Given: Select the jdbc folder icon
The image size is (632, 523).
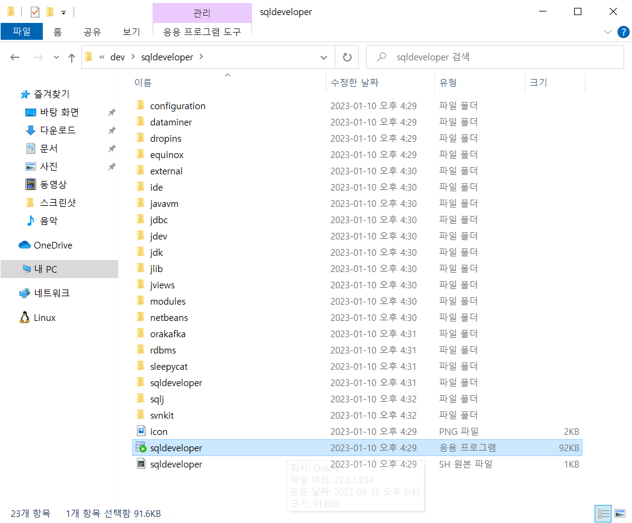Looking at the screenshot, I should point(141,220).
